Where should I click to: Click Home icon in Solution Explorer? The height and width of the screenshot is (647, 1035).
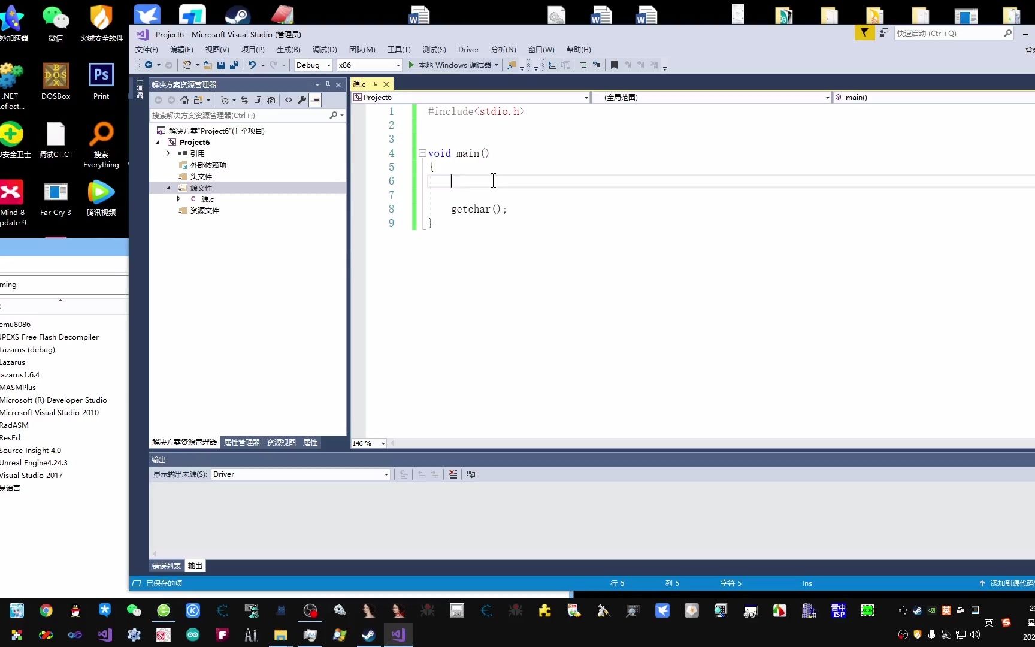(184, 100)
